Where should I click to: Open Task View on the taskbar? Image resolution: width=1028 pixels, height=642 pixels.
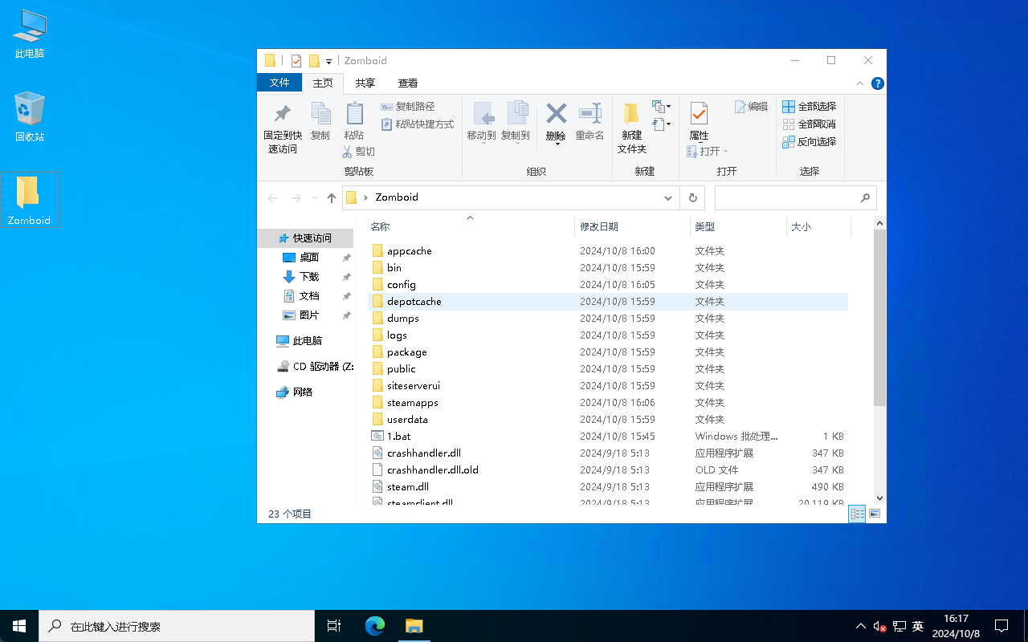(335, 626)
